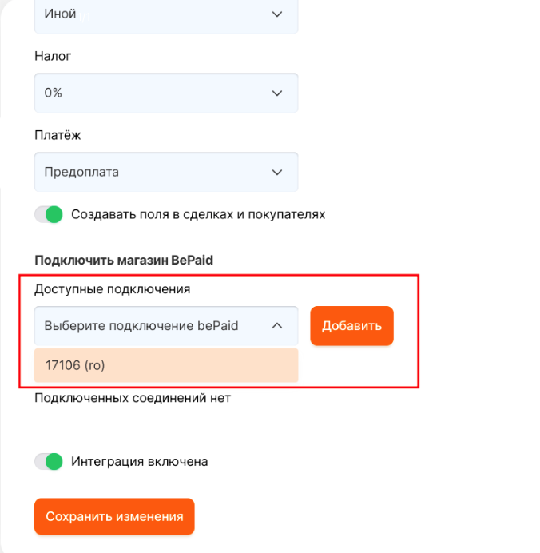Collapse the bePaid connection list via up chevron
540x553 pixels.
pos(277,326)
